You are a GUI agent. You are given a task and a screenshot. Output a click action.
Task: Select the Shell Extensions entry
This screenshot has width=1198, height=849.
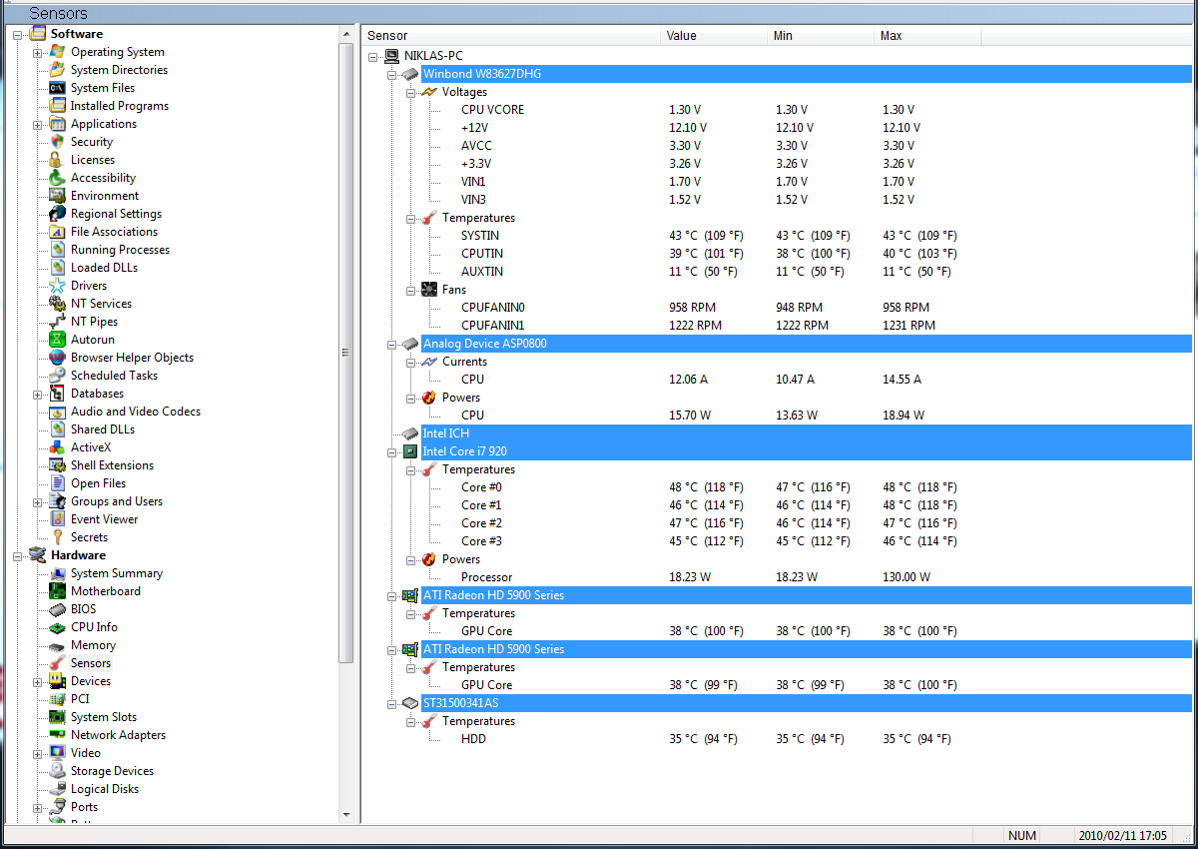click(x=112, y=465)
